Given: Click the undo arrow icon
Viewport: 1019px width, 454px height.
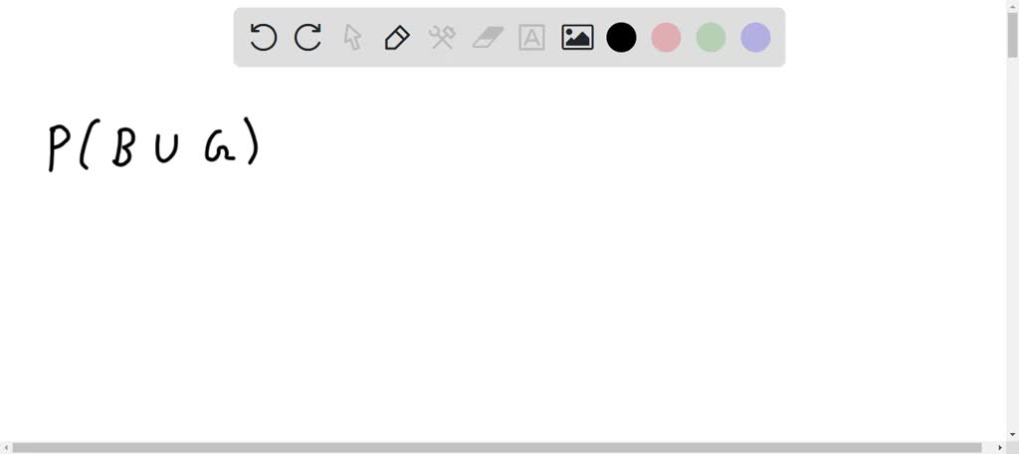Looking at the screenshot, I should click(263, 37).
